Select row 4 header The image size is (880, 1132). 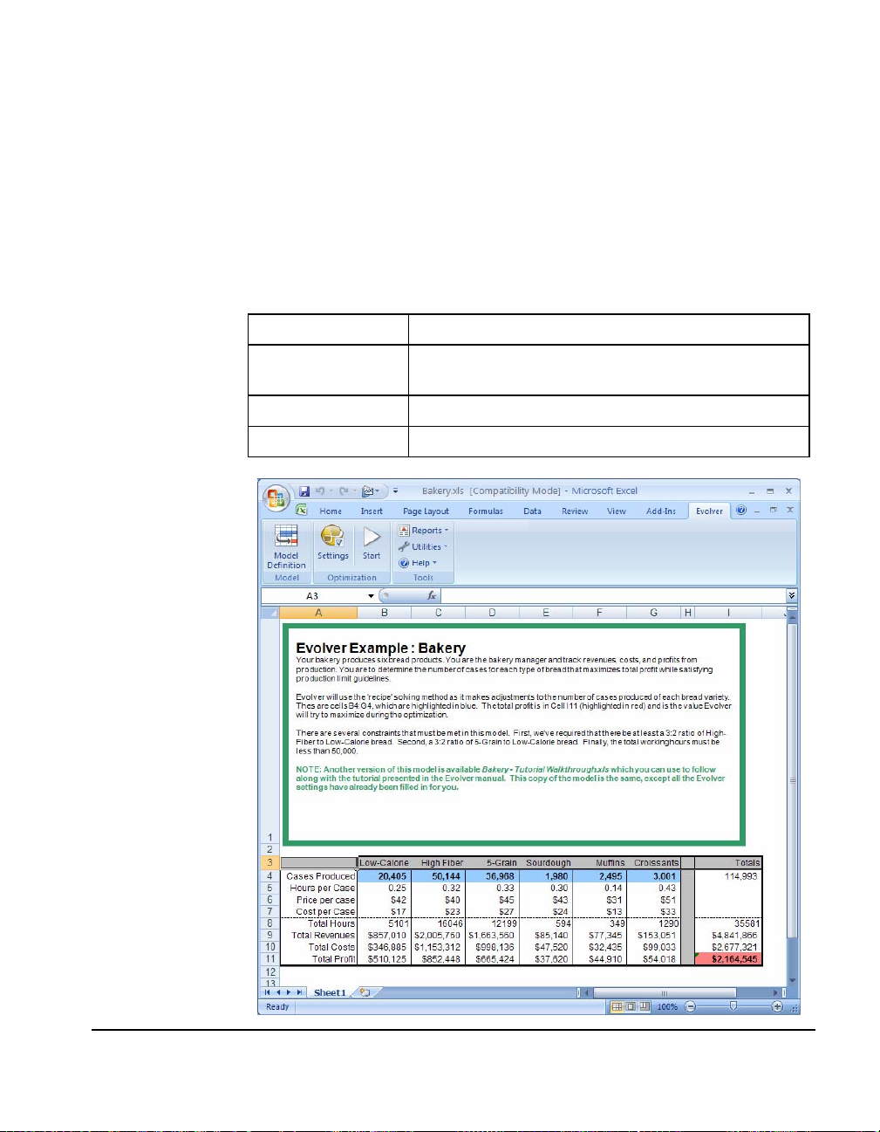point(270,876)
